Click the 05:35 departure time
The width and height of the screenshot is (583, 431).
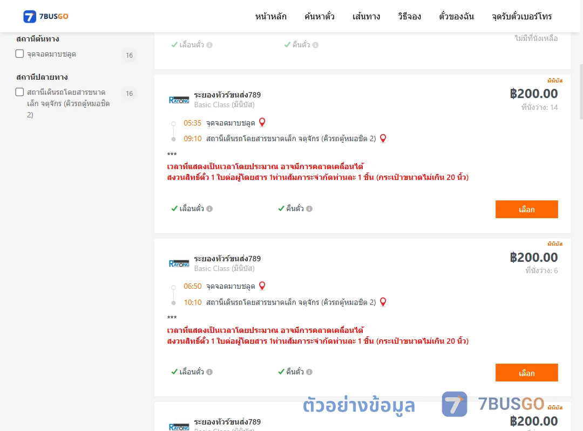point(192,123)
